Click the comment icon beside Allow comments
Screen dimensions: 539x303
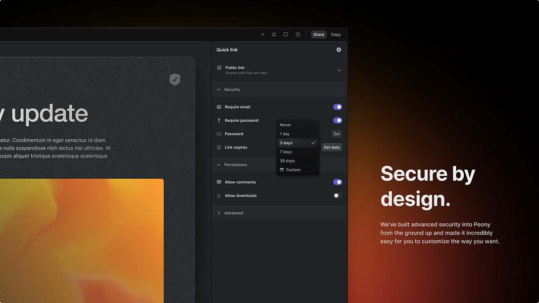pyautogui.click(x=219, y=182)
